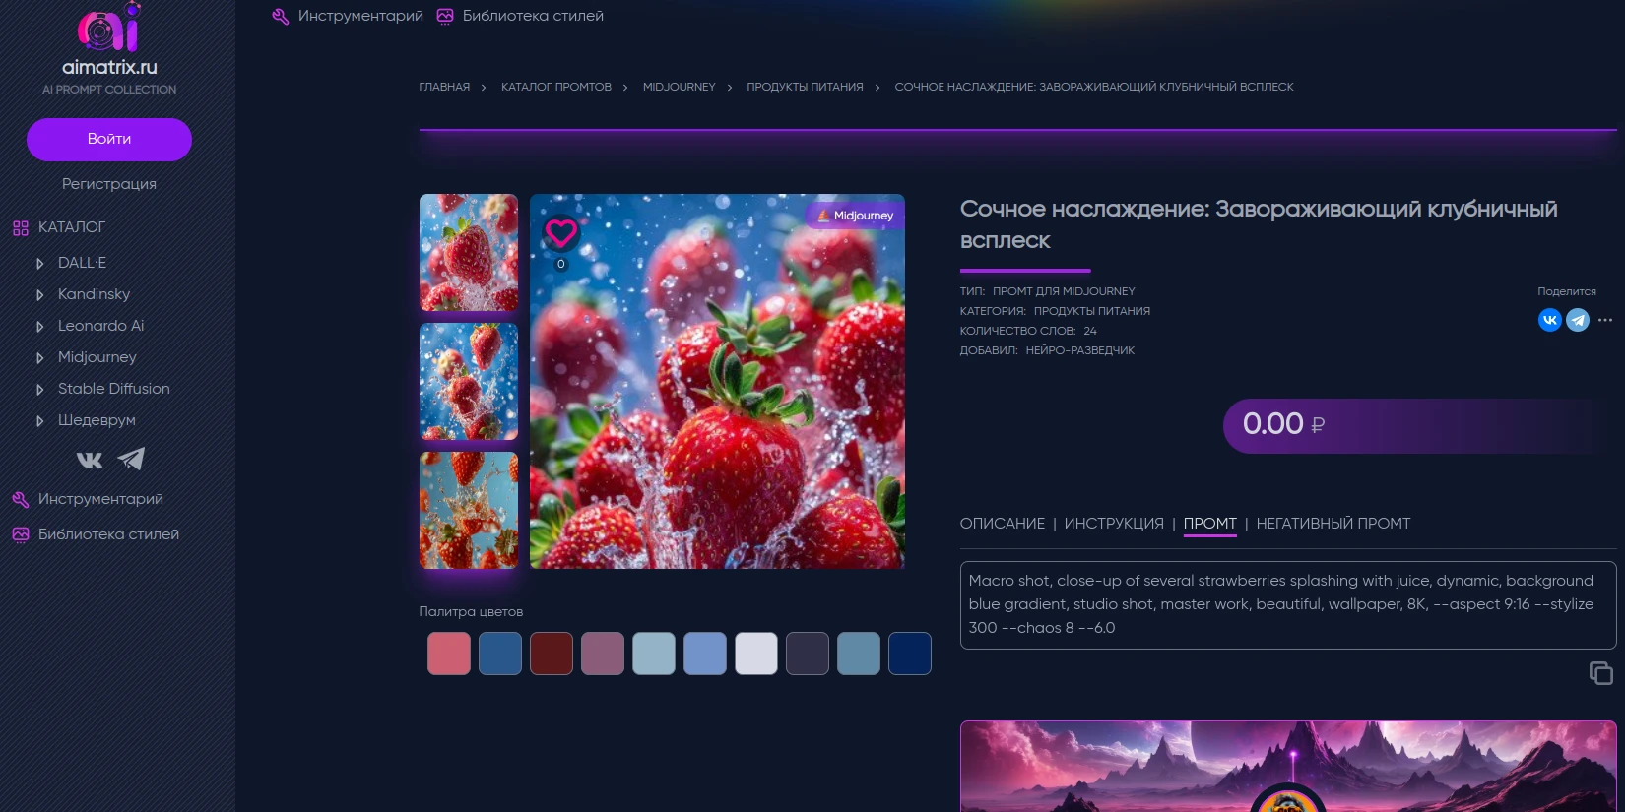Open more sharing options (three dots)

click(x=1605, y=320)
